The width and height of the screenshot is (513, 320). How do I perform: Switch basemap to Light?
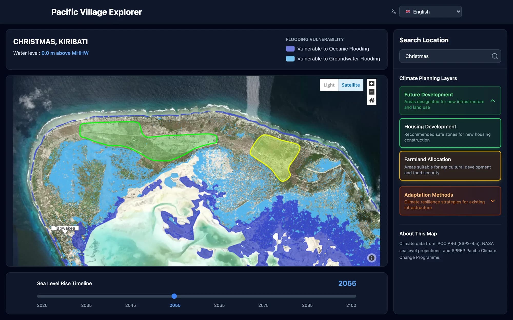coord(329,85)
